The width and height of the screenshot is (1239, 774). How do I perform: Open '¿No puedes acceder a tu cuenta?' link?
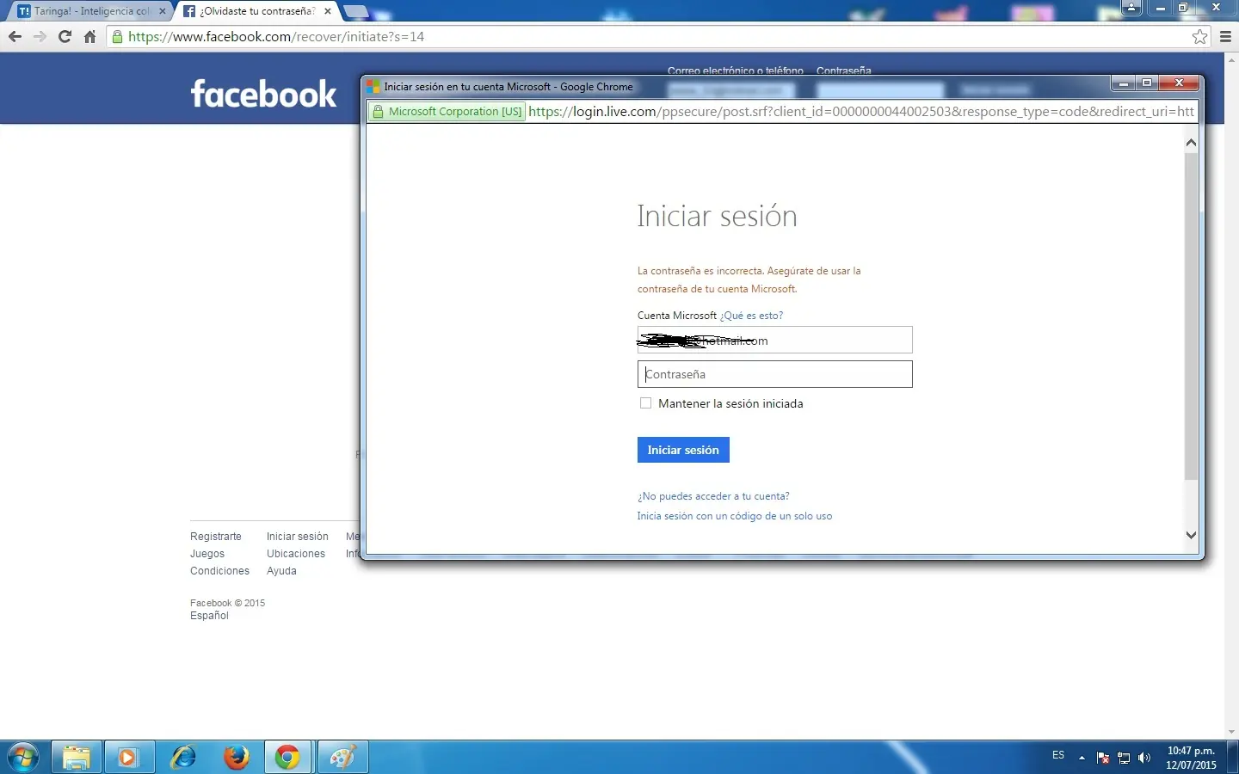pyautogui.click(x=713, y=496)
